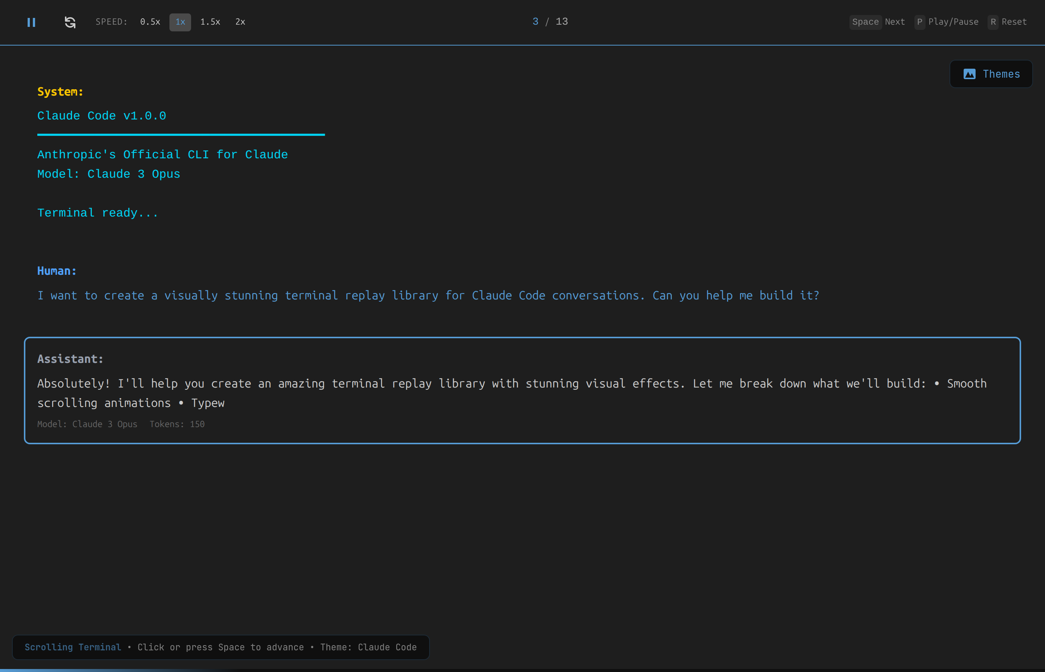Image resolution: width=1045 pixels, height=672 pixels.
Task: Click the reset/restart replay icon
Action: [x=70, y=22]
